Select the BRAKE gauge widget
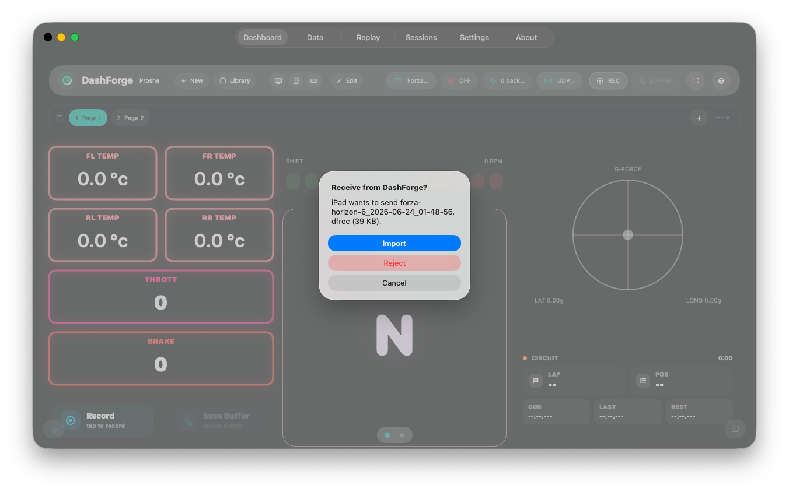This screenshot has height=492, width=789. click(x=161, y=359)
